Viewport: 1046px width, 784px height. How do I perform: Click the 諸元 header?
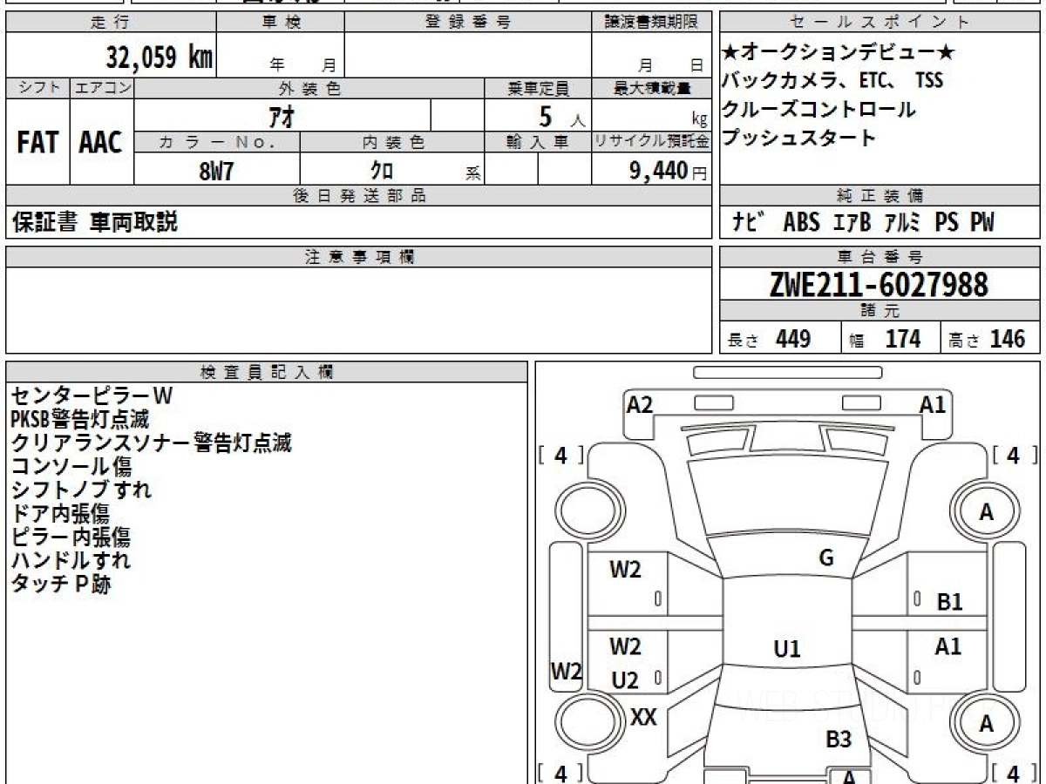coord(880,311)
